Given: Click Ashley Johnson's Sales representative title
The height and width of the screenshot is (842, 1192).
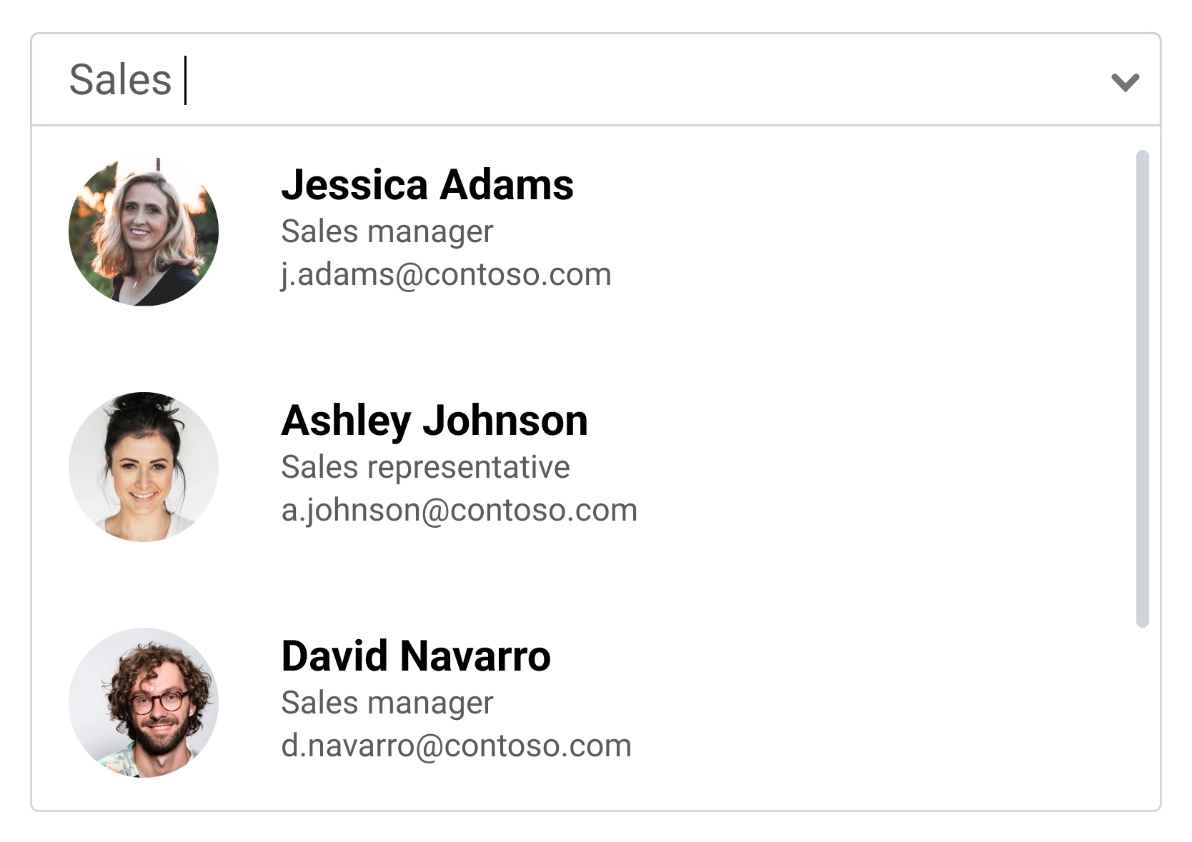Looking at the screenshot, I should tap(425, 467).
